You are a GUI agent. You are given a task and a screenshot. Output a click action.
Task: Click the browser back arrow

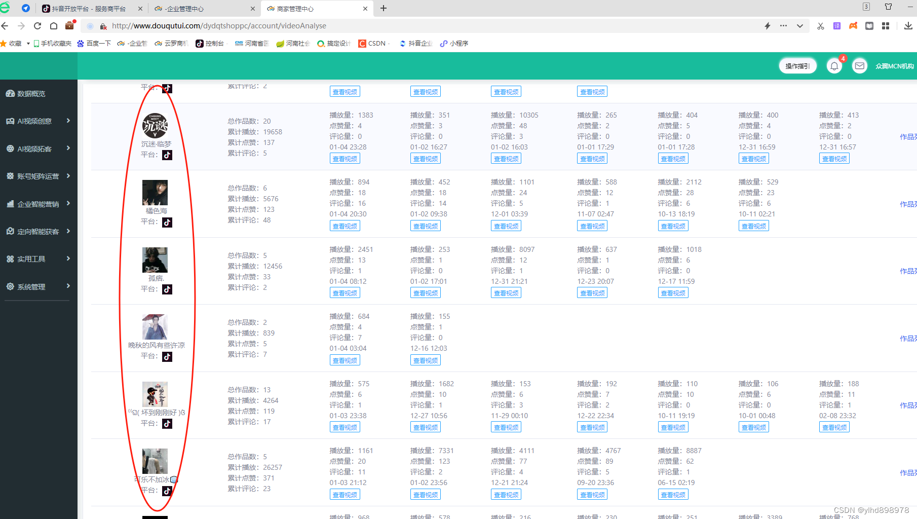click(x=5, y=26)
